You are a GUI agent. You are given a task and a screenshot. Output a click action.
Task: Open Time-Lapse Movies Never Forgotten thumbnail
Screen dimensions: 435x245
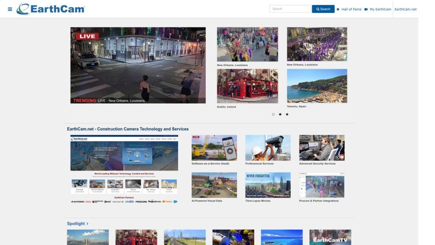(268, 185)
